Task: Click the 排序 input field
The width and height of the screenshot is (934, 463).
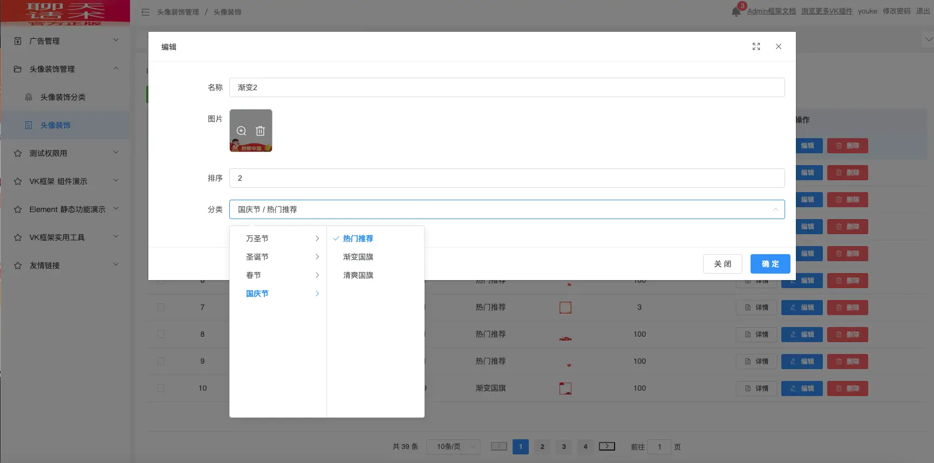Action: tap(507, 178)
